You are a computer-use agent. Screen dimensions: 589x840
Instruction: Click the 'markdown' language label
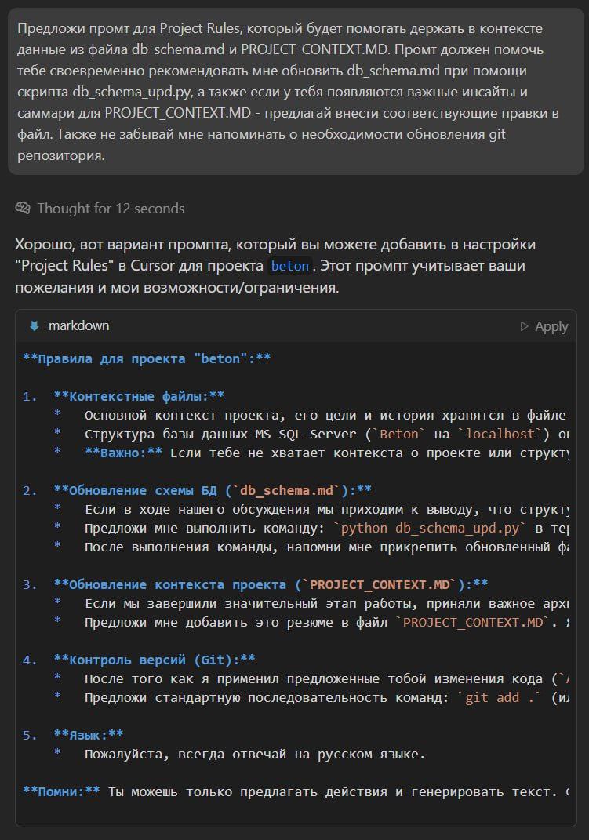click(78, 326)
